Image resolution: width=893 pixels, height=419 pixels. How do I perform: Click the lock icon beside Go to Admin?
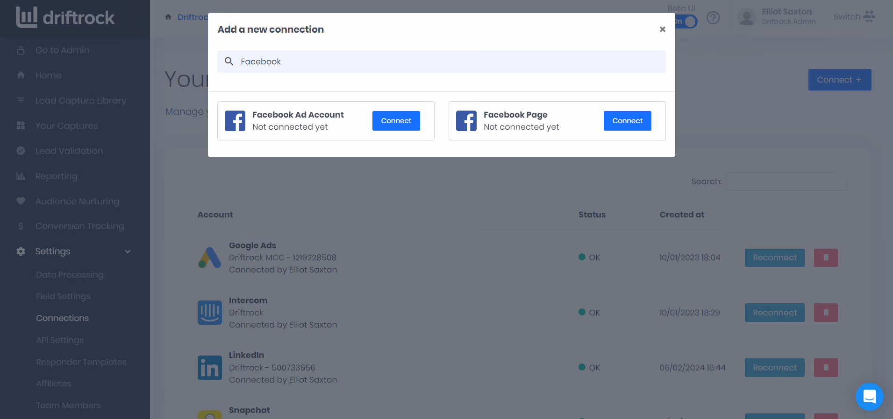click(21, 50)
